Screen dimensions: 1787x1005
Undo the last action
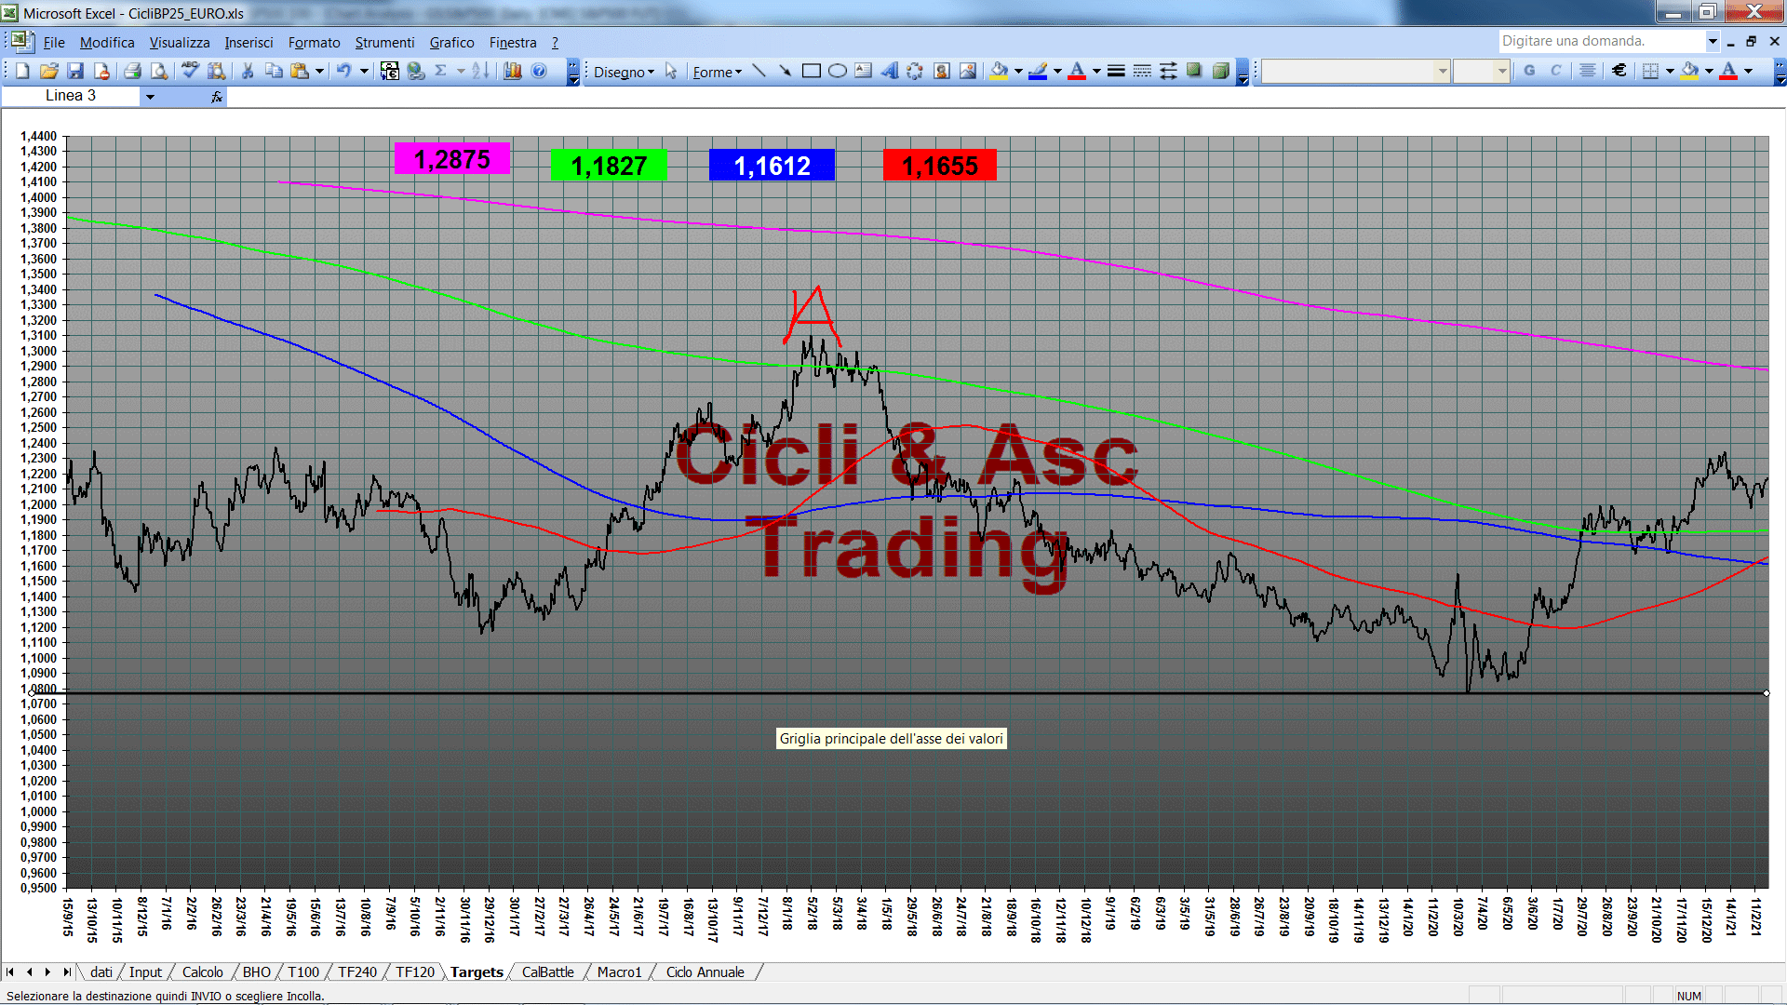coord(344,71)
